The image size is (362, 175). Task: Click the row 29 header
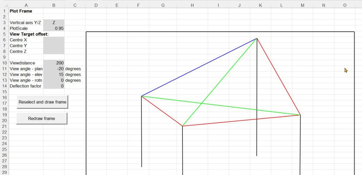coord(4,173)
